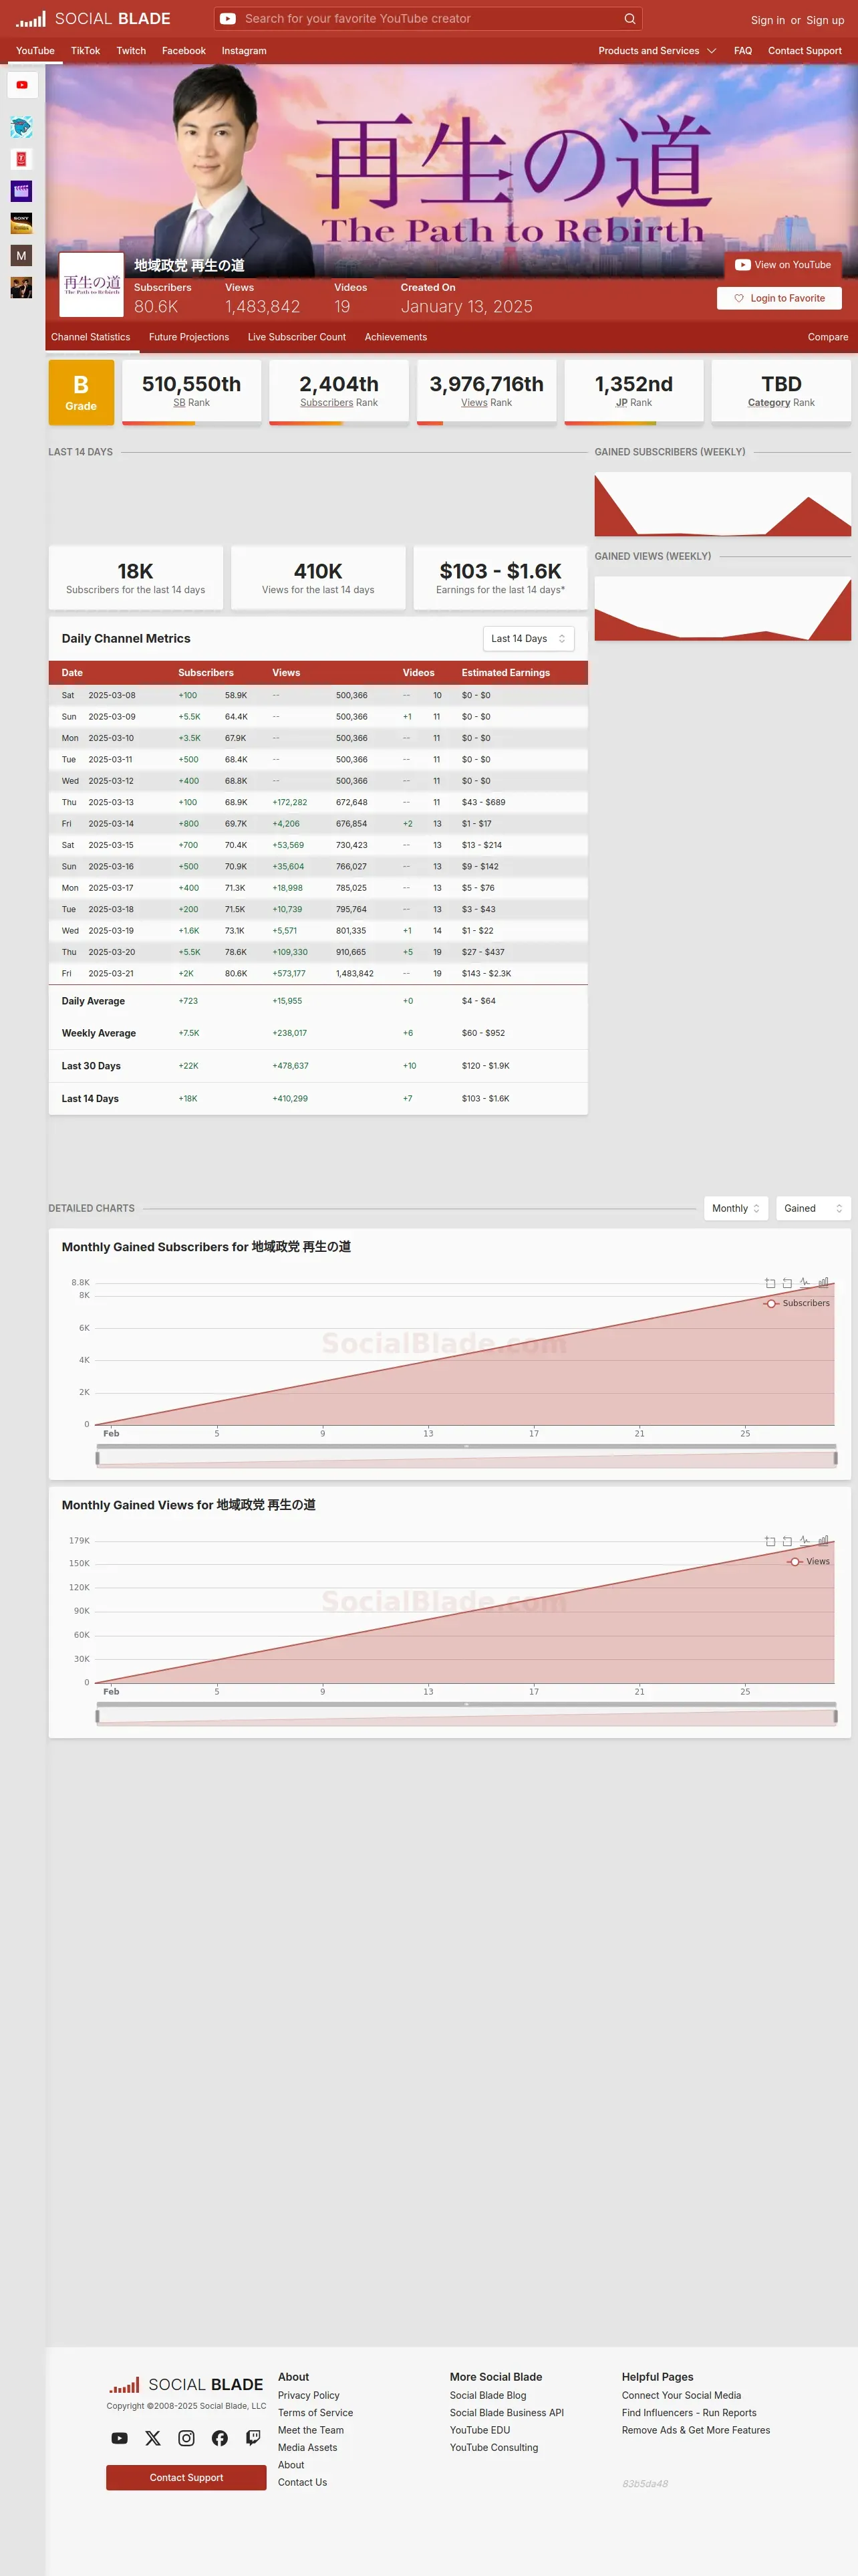Open footer Instagram social icon
This screenshot has width=858, height=2576.
[x=186, y=2438]
